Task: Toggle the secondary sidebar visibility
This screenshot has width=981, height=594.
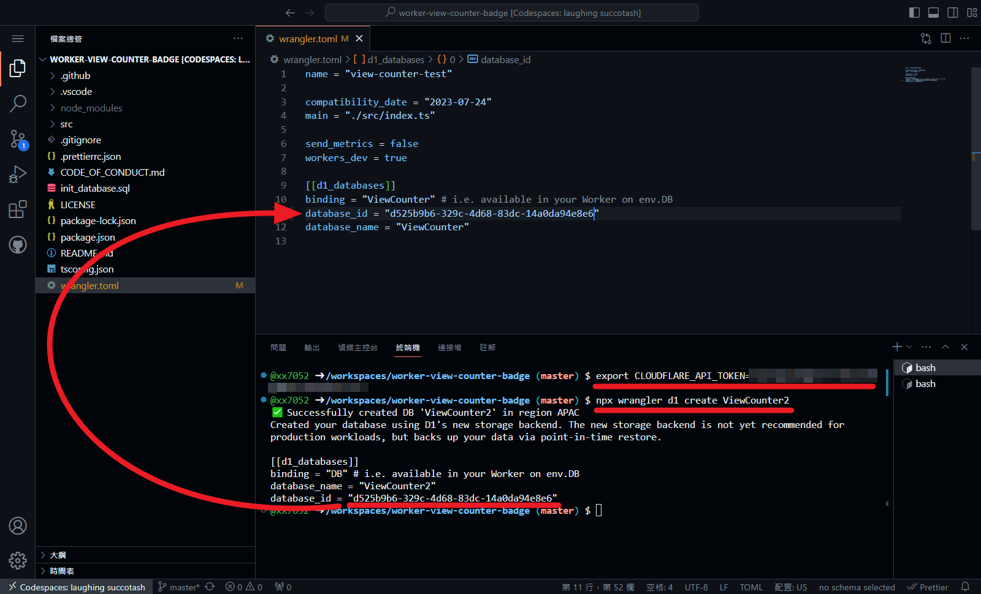Action: tap(953, 13)
